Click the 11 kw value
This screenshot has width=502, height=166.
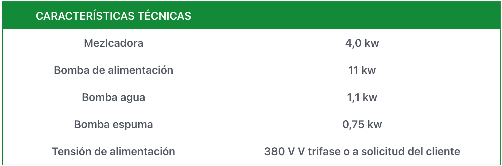point(362,70)
